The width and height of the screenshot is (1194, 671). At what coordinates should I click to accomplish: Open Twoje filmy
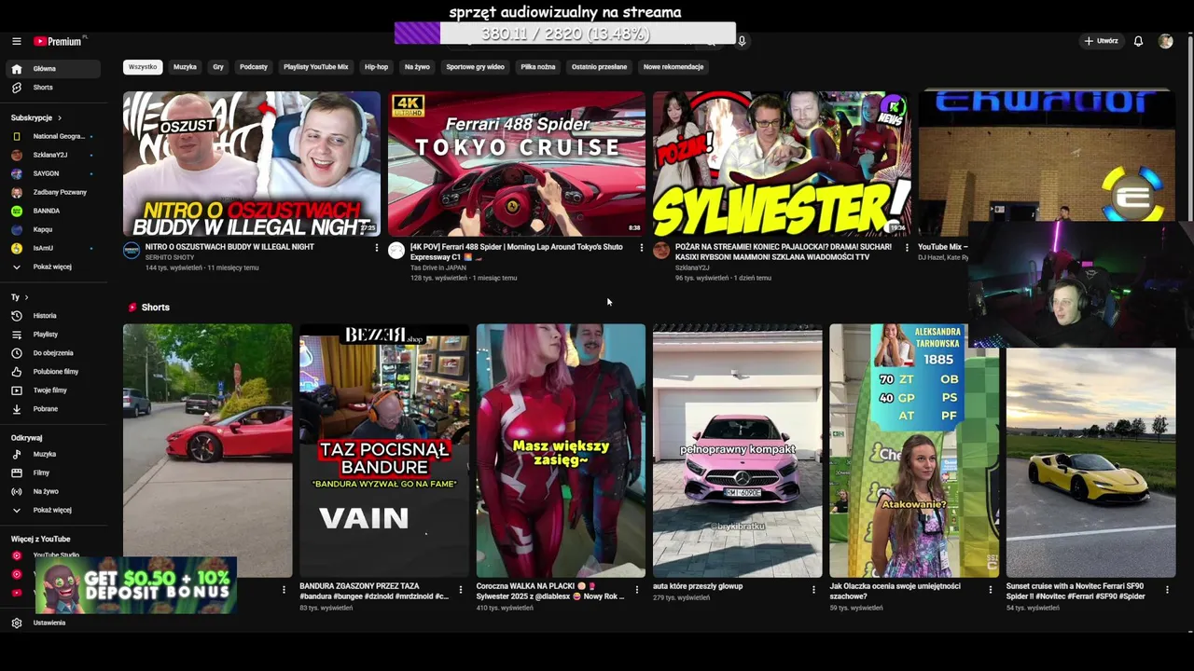point(54,390)
